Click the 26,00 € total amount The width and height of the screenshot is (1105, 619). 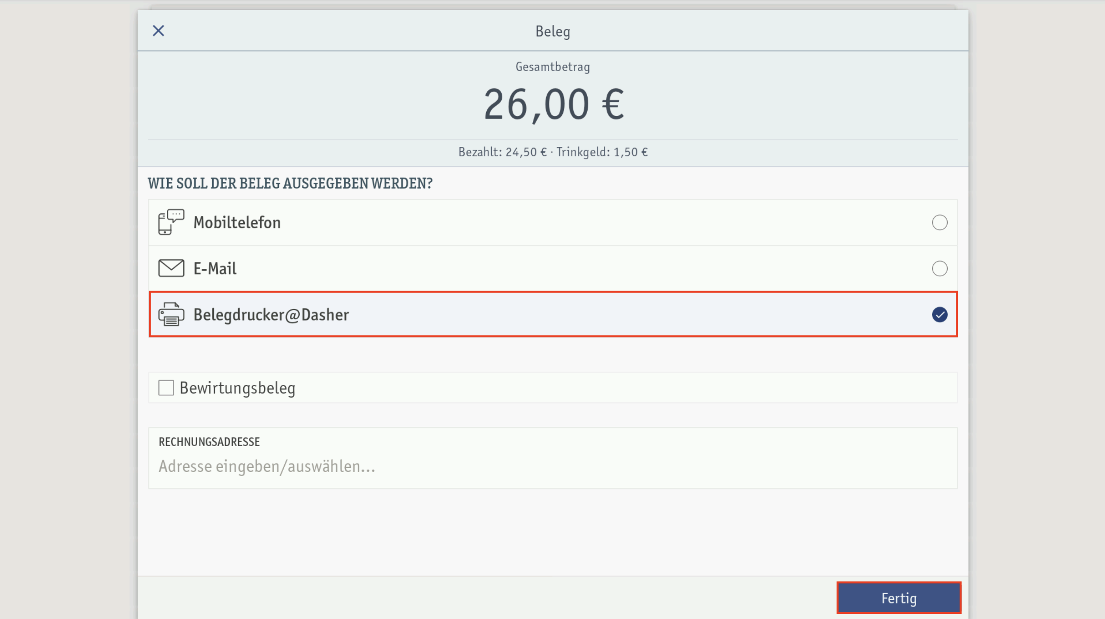click(x=553, y=104)
